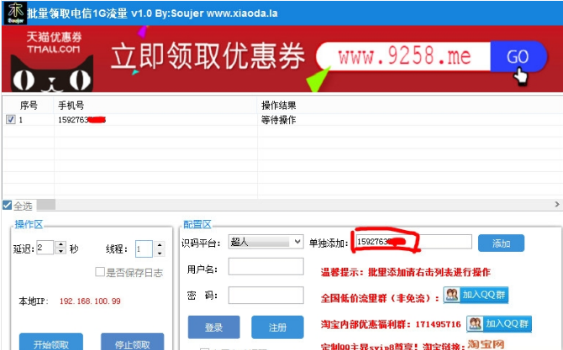Click the 密码 input field
The width and height of the screenshot is (563, 350).
pyautogui.click(x=266, y=295)
